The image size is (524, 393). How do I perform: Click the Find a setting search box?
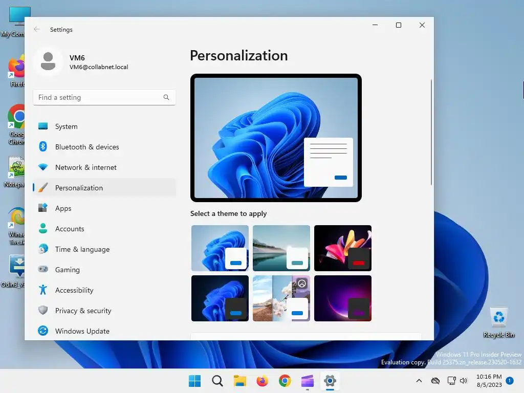click(x=104, y=97)
